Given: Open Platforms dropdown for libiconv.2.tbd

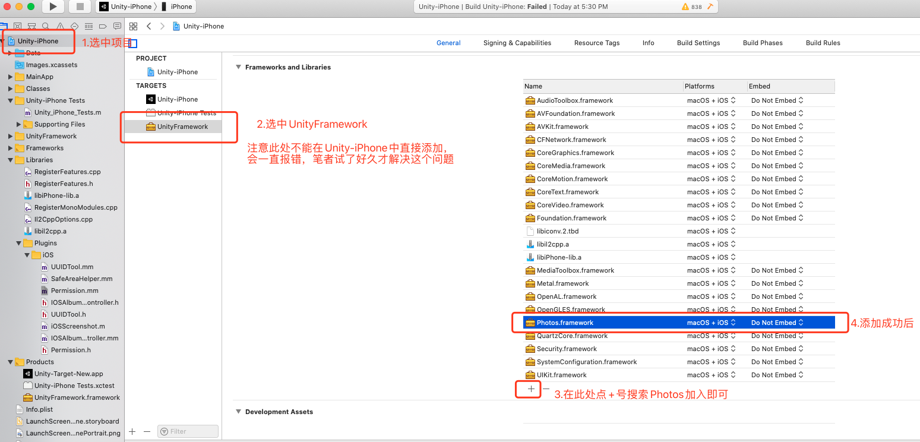Looking at the screenshot, I should [712, 231].
